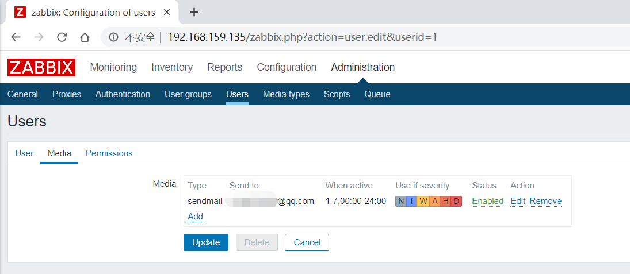630x274 pixels.
Task: Switch to the User tab
Action: [24, 153]
